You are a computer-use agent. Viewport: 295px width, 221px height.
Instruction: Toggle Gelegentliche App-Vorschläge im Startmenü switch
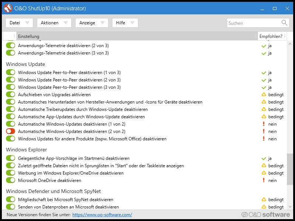tap(11, 158)
